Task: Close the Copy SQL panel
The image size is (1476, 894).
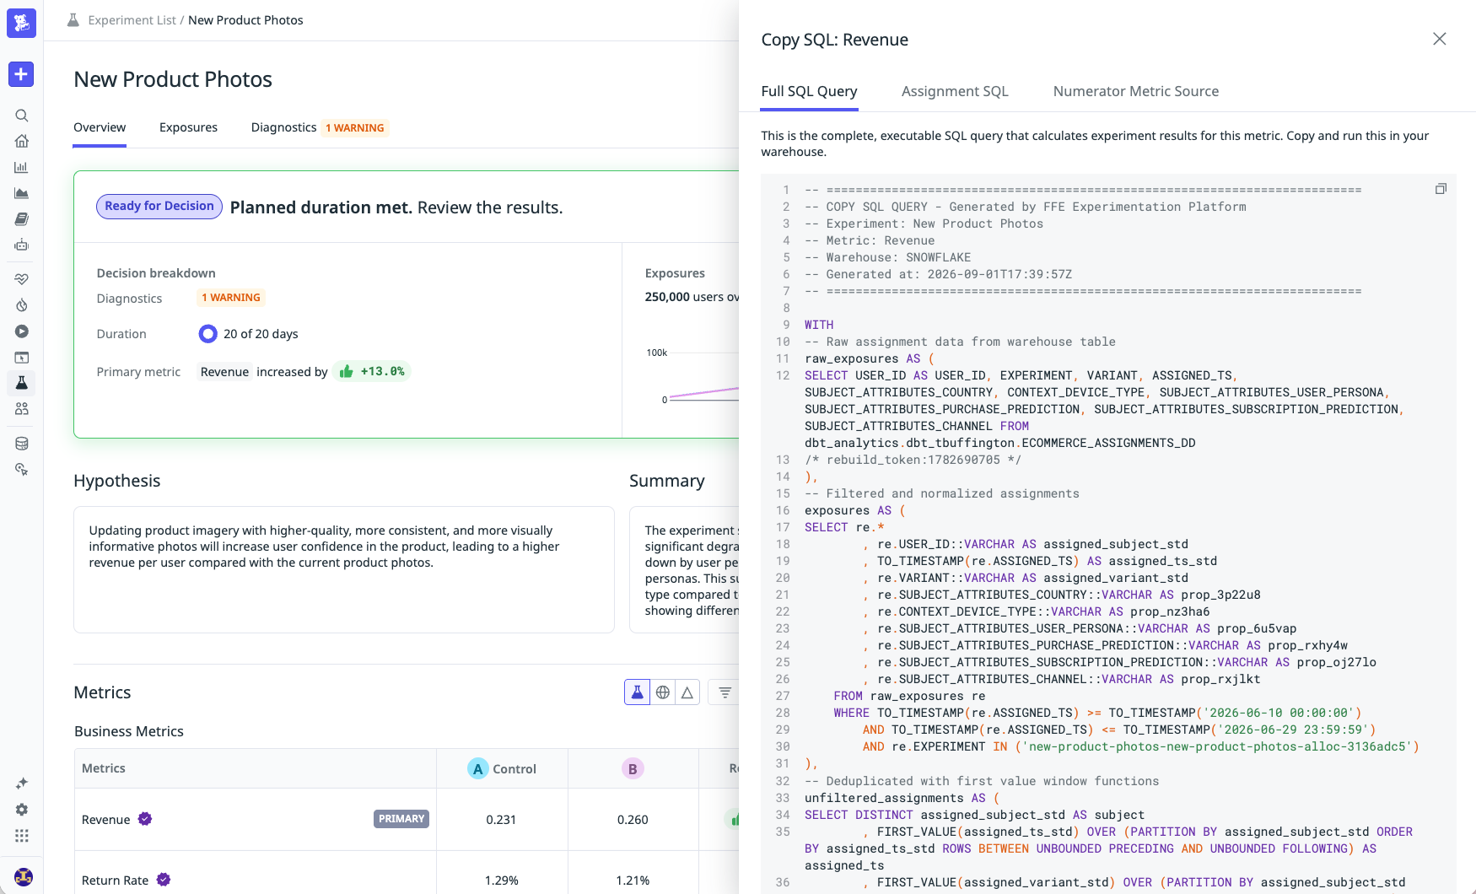Action: [1440, 39]
